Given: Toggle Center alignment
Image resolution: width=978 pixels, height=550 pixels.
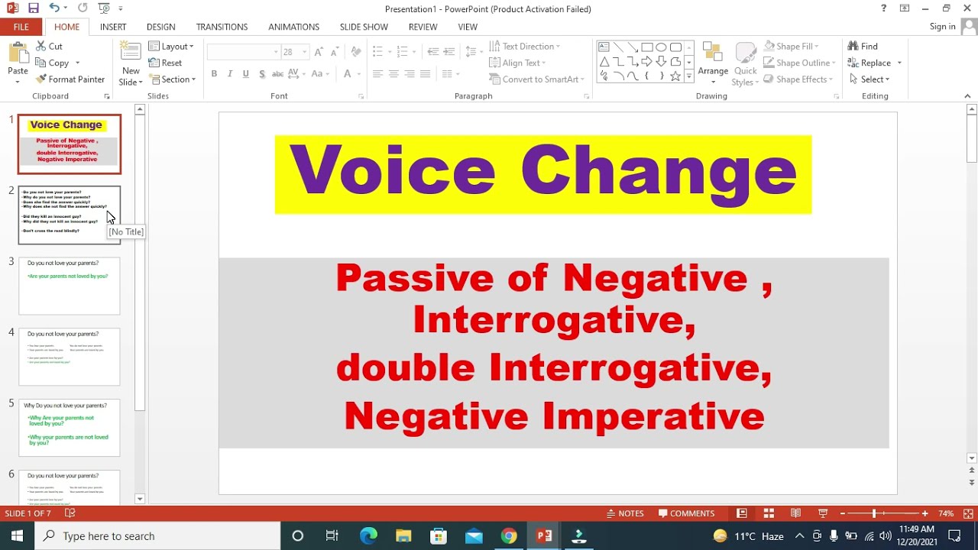Looking at the screenshot, I should point(393,74).
